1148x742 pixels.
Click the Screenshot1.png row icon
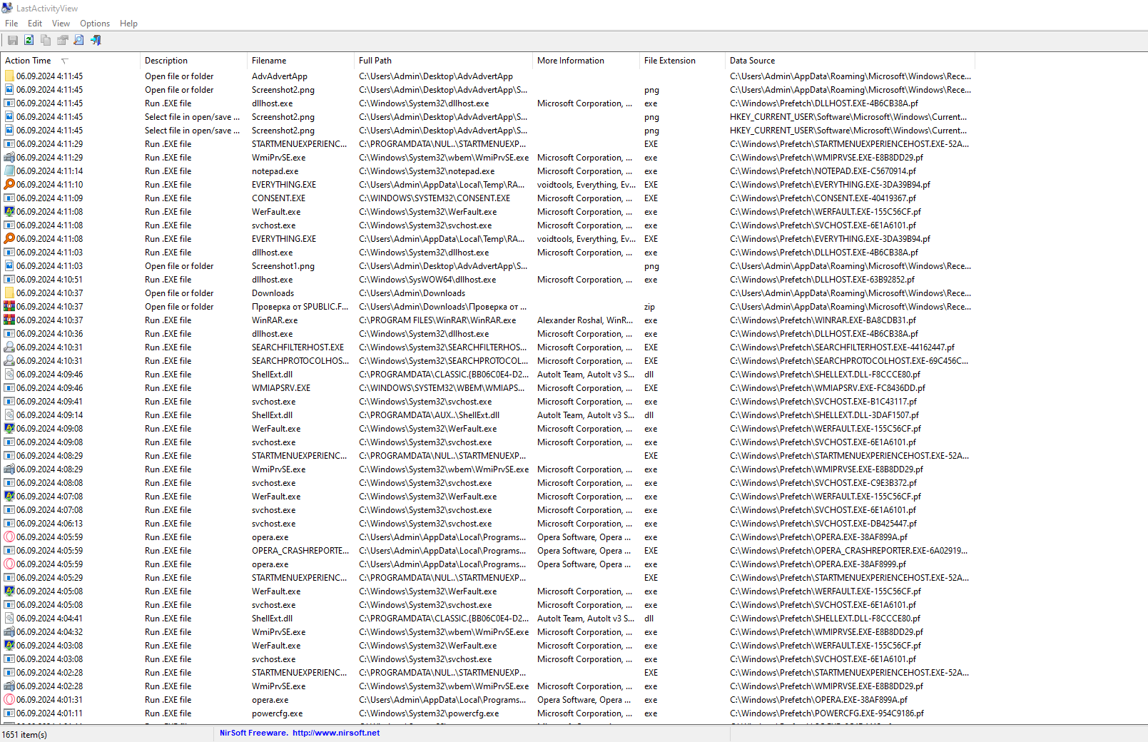(x=9, y=265)
